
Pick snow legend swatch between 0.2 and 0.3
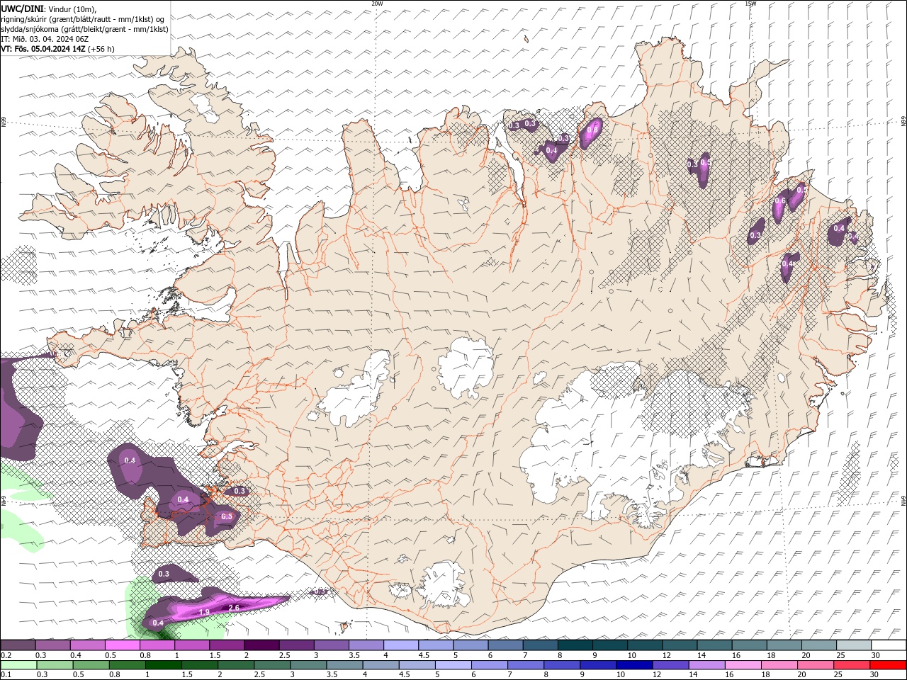[18, 645]
